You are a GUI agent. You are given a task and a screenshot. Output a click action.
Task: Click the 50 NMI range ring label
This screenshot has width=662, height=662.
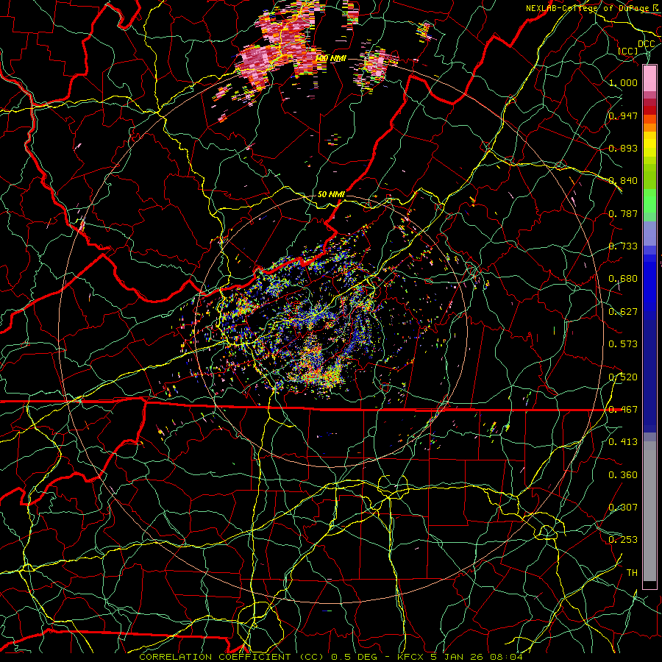(x=331, y=194)
